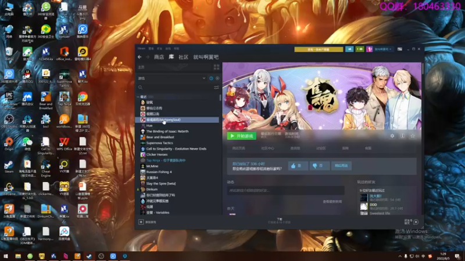
Task: Select Bear and Breakfast in library list
Action: tap(177, 137)
